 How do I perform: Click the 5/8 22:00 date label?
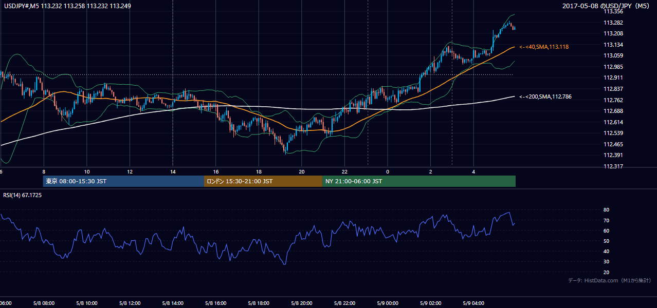click(344, 303)
